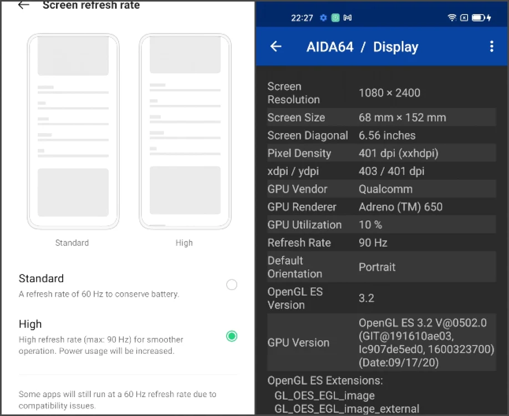Go back from Screen refresh rate page
This screenshot has width=509, height=416.
pyautogui.click(x=24, y=5)
